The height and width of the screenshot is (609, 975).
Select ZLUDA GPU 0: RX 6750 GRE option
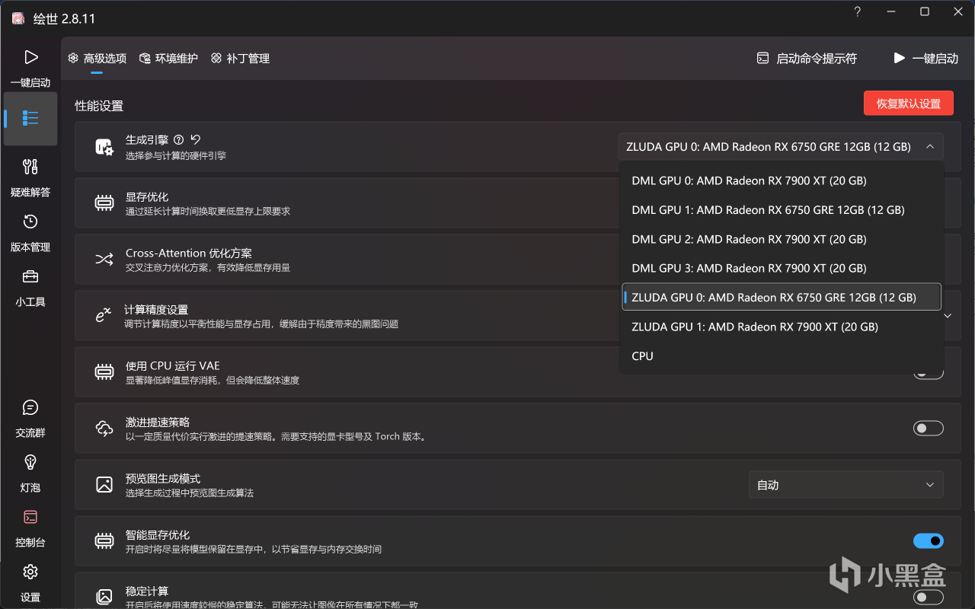782,298
